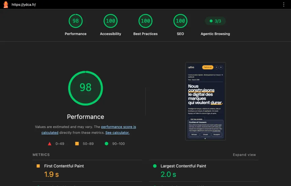The height and width of the screenshot is (186, 291).
Task: Click the 0–49 legend range text
Action: [60, 144]
